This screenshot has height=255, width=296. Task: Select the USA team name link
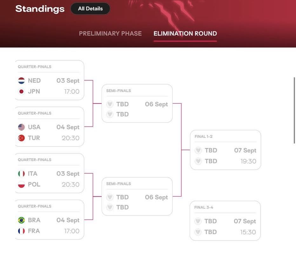(x=34, y=127)
